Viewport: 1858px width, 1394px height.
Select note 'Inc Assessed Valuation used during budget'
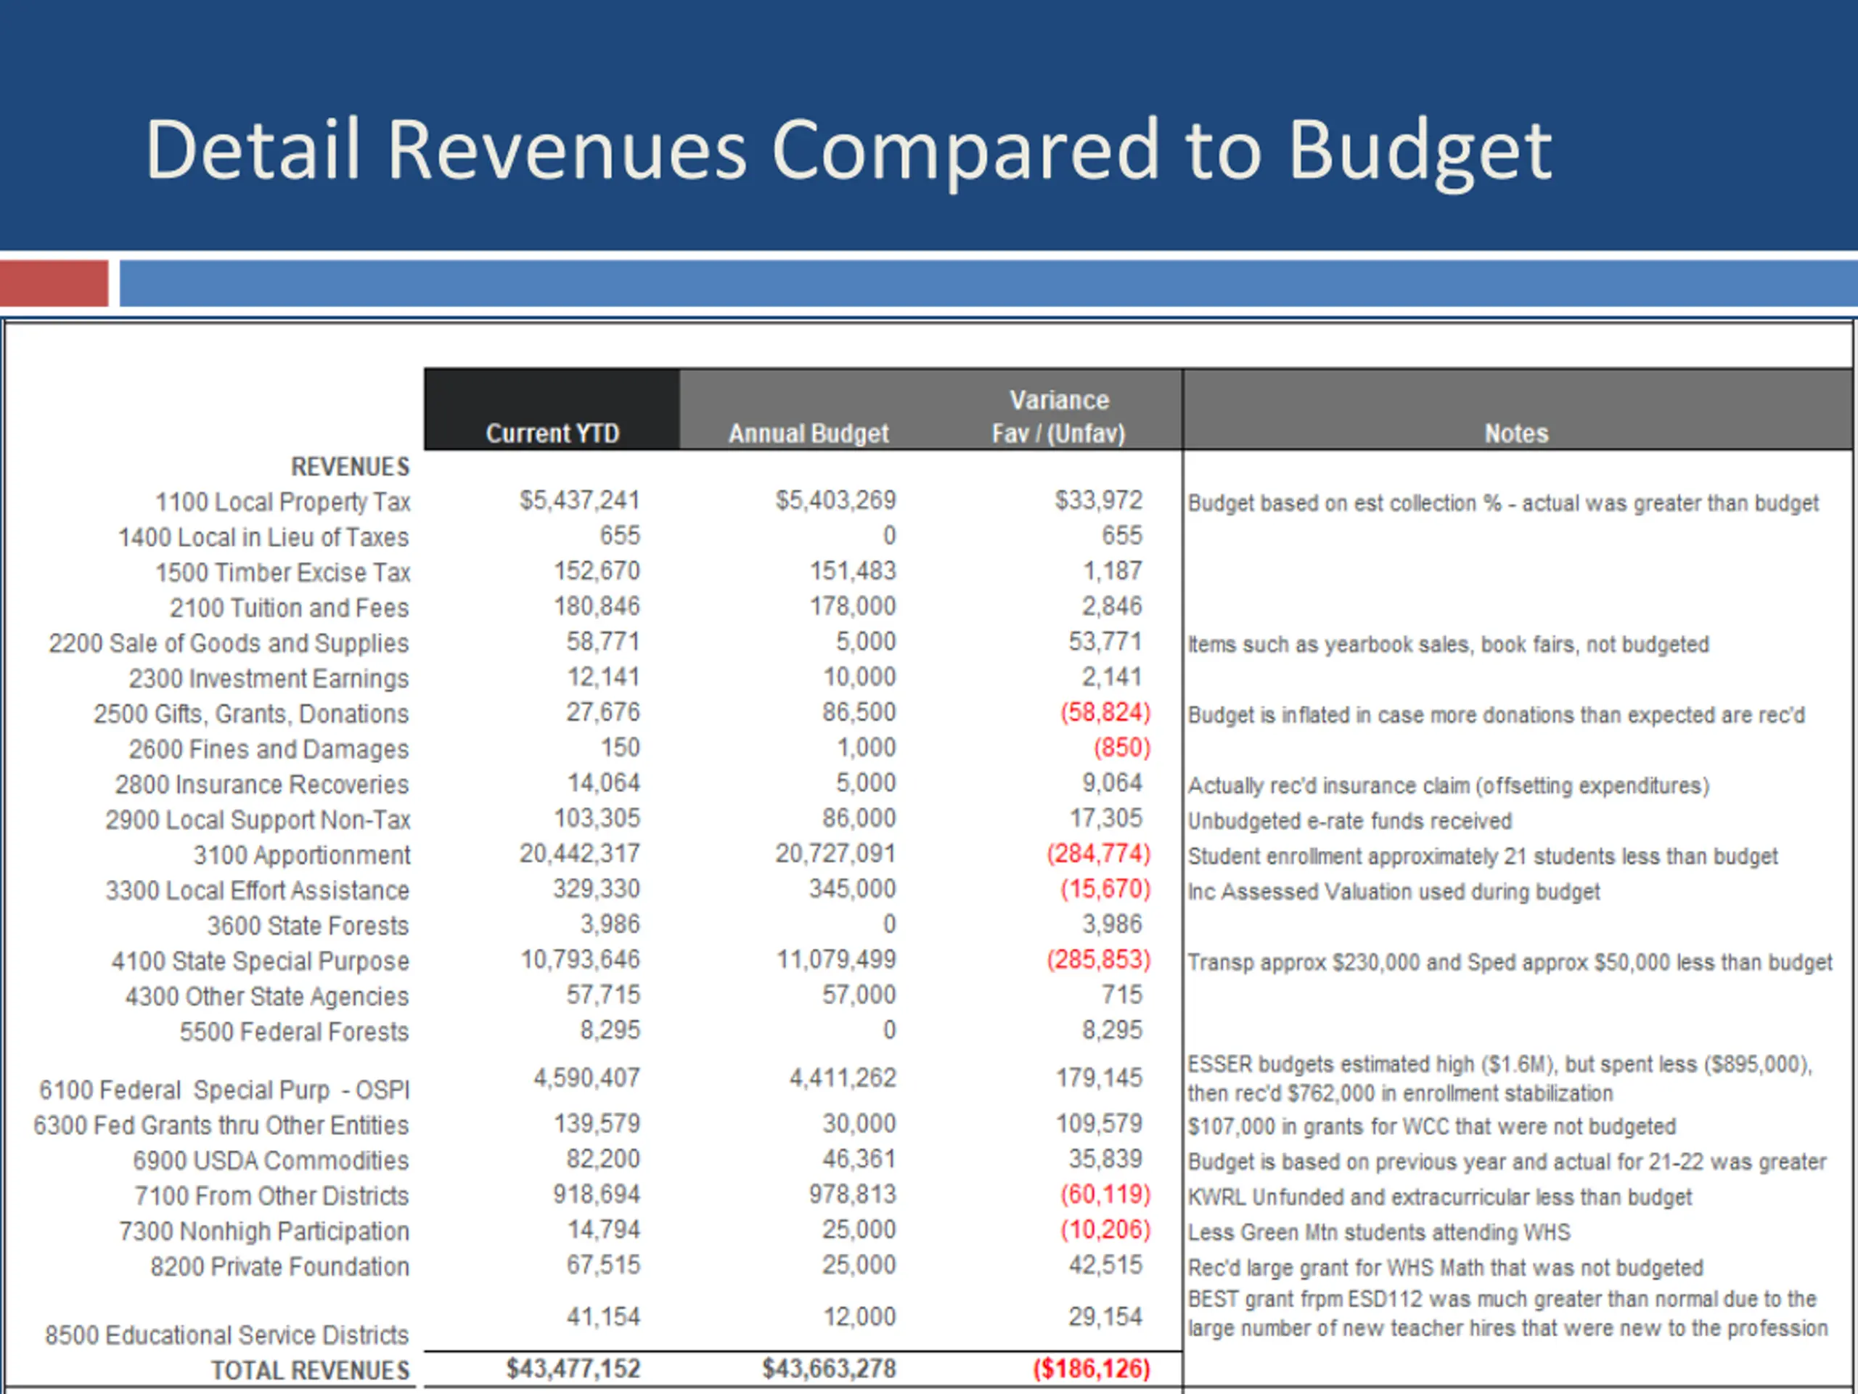[1393, 892]
